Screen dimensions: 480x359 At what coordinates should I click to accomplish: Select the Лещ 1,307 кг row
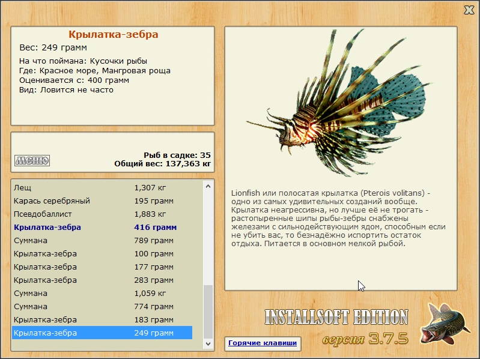coord(102,188)
